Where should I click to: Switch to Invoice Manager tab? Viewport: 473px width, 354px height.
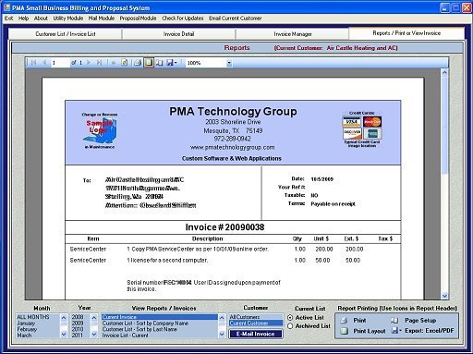coord(293,34)
